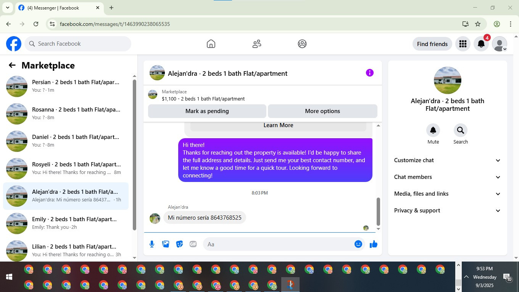
Task: Click the chat messages scrollbar thumb
Action: (378, 212)
